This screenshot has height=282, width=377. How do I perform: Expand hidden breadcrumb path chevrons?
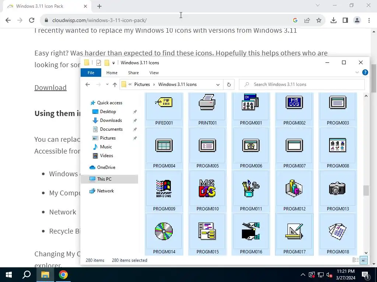coord(130,84)
